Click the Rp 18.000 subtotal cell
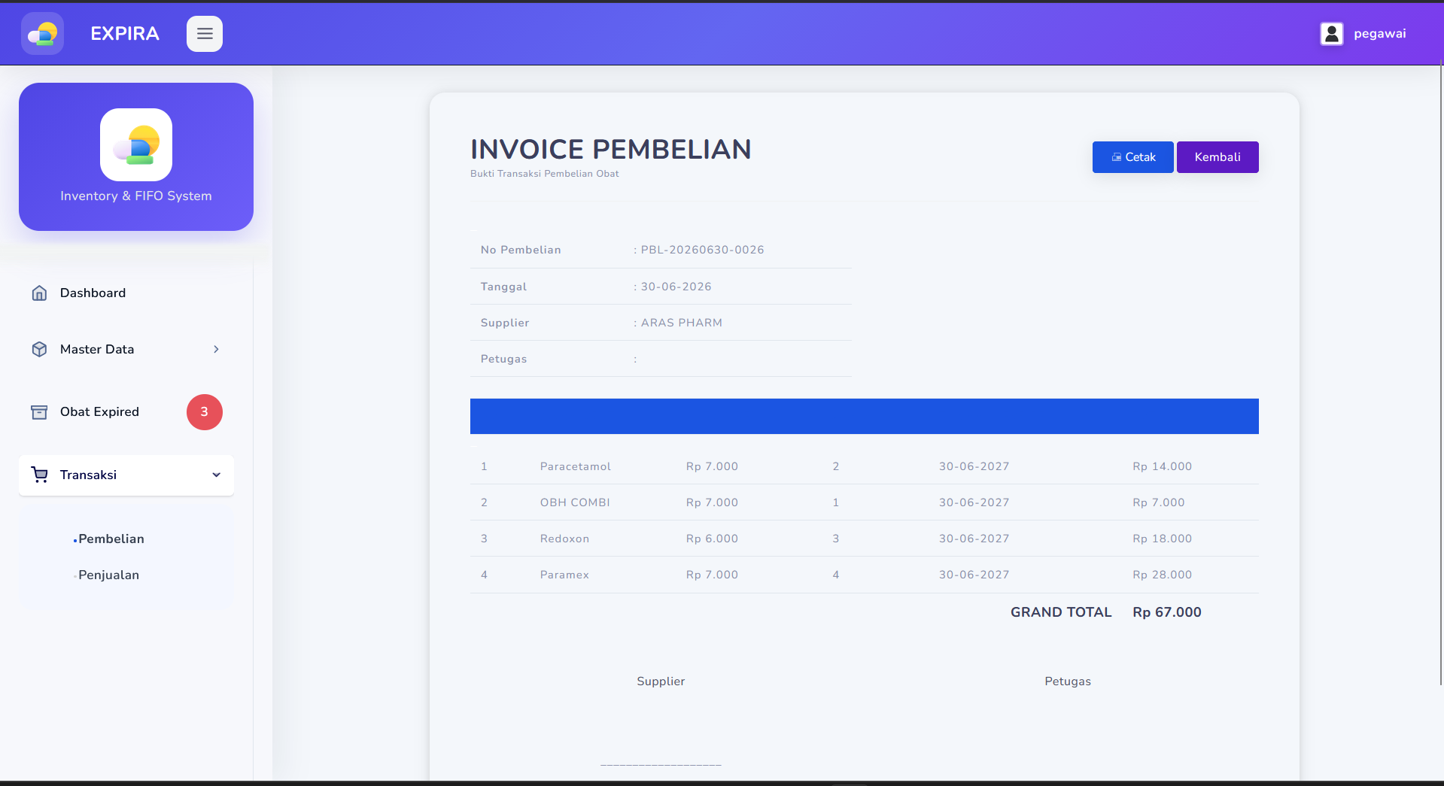Screen dimensions: 1444x786 (x=1163, y=539)
